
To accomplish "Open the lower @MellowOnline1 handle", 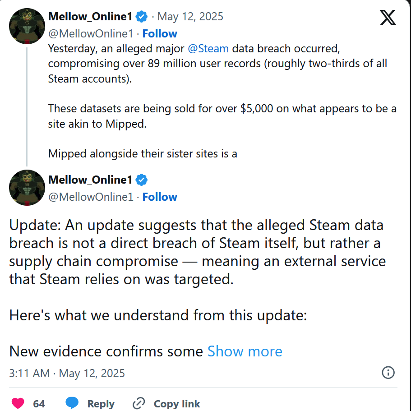I will pos(91,197).
